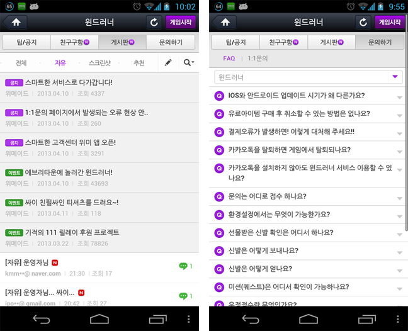Open notice 스마트한 고객센터 위미 앱 오픈!
The height and width of the screenshot is (331, 408).
[99, 147]
